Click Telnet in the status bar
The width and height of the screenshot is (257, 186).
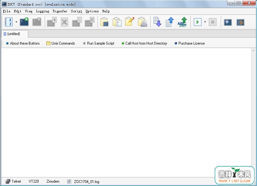tap(16, 181)
